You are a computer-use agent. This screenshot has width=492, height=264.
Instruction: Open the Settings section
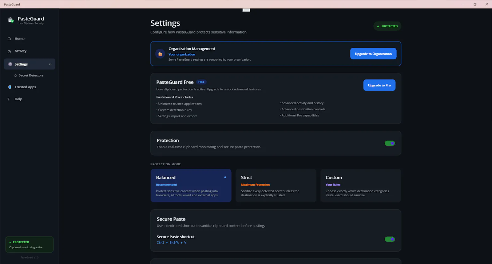click(x=30, y=64)
